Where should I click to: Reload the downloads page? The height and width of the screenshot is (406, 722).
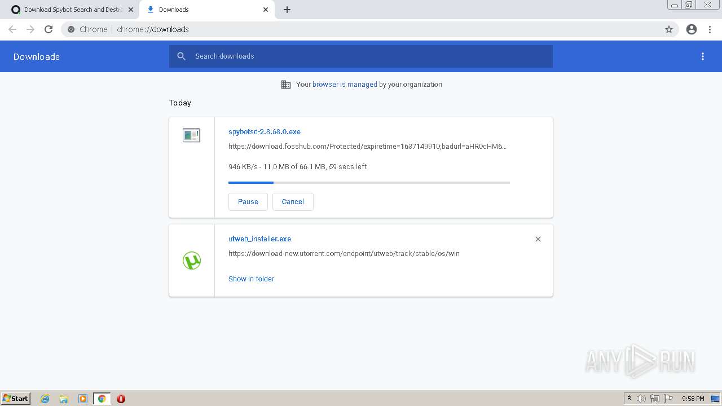[49, 29]
